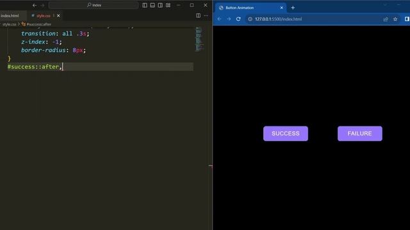Select the Button Animation browser tab

tap(250, 8)
